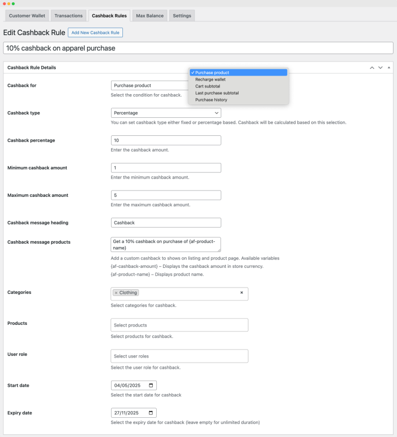
Task: Open the Start date calendar picker icon
Action: (x=151, y=385)
